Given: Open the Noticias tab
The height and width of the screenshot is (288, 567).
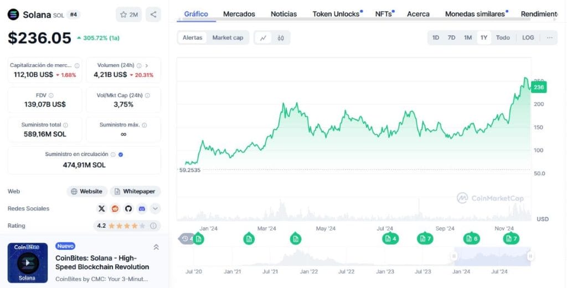Looking at the screenshot, I should 284,14.
